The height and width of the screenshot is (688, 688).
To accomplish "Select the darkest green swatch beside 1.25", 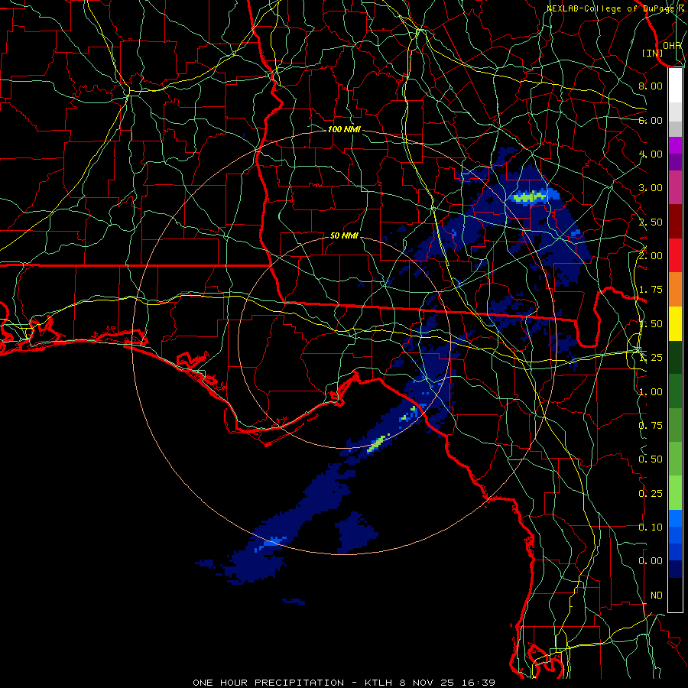I will pyautogui.click(x=675, y=357).
